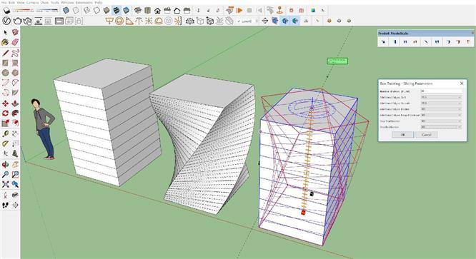The width and height of the screenshot is (476, 259).
Task: Open Additional Edges Soft dropdown
Action: pyautogui.click(x=441, y=97)
